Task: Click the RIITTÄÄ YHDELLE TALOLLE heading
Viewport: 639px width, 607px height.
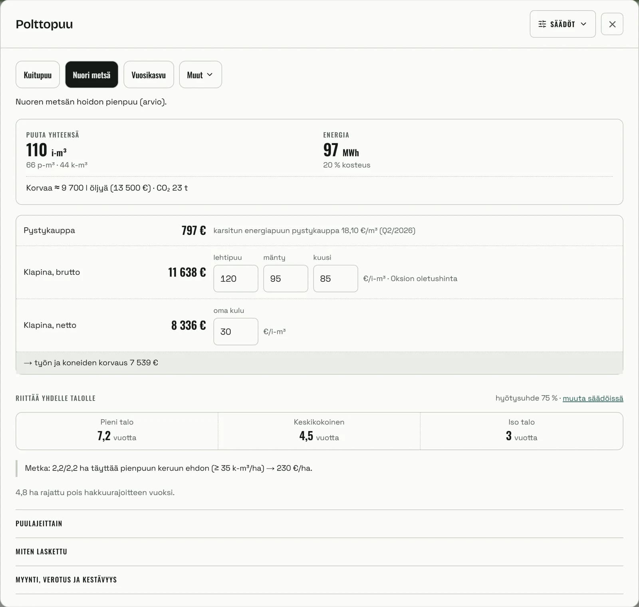Action: point(56,398)
